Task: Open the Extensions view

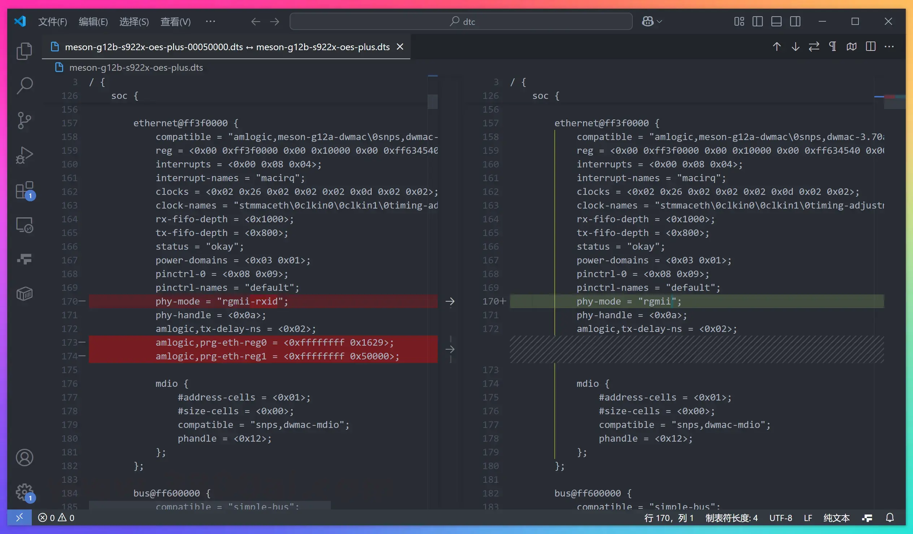Action: [24, 190]
